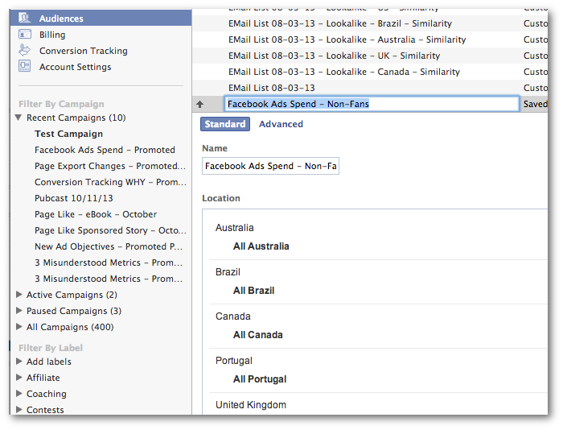Screen dimensions: 563x430
Task: Click the highlighted Facebook Ads Spend - Non-Fans name field
Action: 372,104
